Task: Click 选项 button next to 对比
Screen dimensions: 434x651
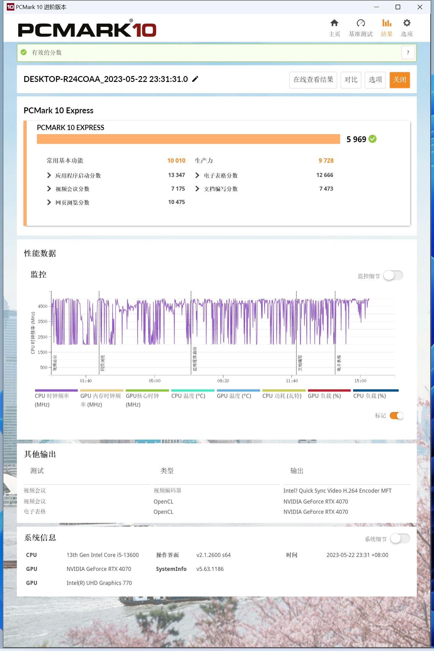Action: point(375,80)
